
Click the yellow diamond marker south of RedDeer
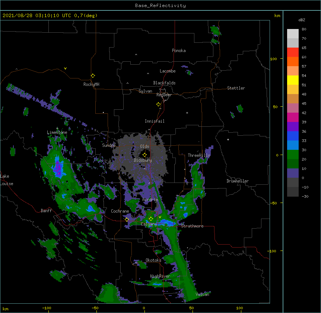click(x=159, y=104)
